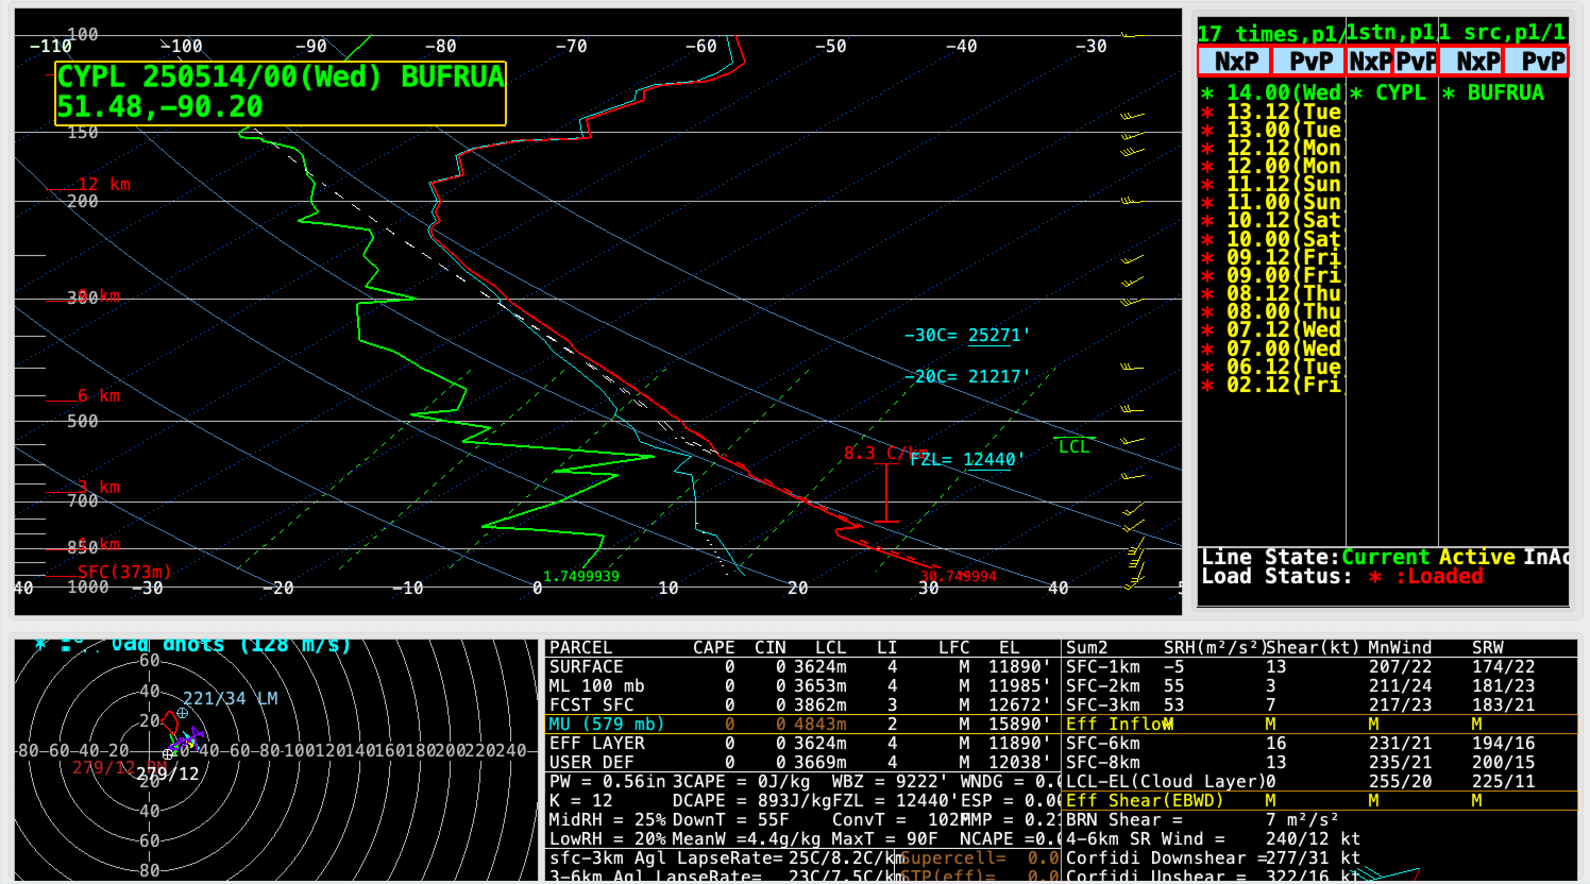Click the -30C= 25271' height label
This screenshot has width=1590, height=884.
[967, 335]
